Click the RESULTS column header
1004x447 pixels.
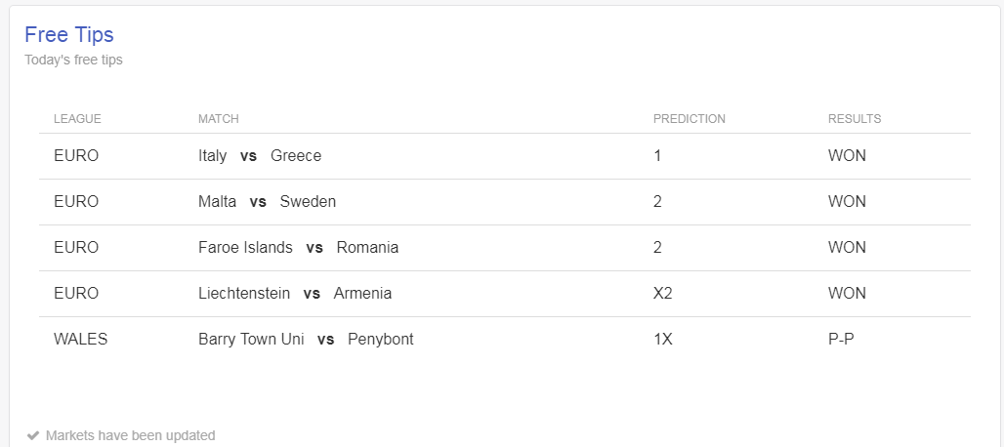[855, 119]
